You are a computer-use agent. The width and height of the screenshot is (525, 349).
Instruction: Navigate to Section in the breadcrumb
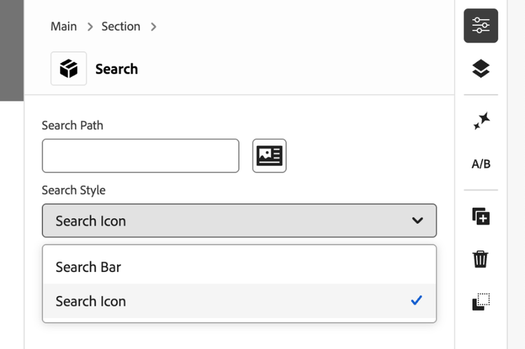[x=121, y=27]
